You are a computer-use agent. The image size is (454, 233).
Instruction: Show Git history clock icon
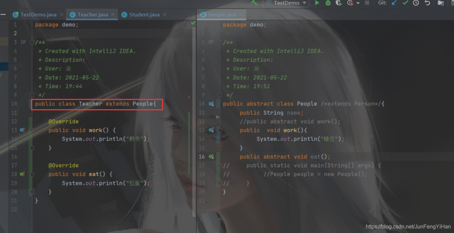[x=416, y=3]
